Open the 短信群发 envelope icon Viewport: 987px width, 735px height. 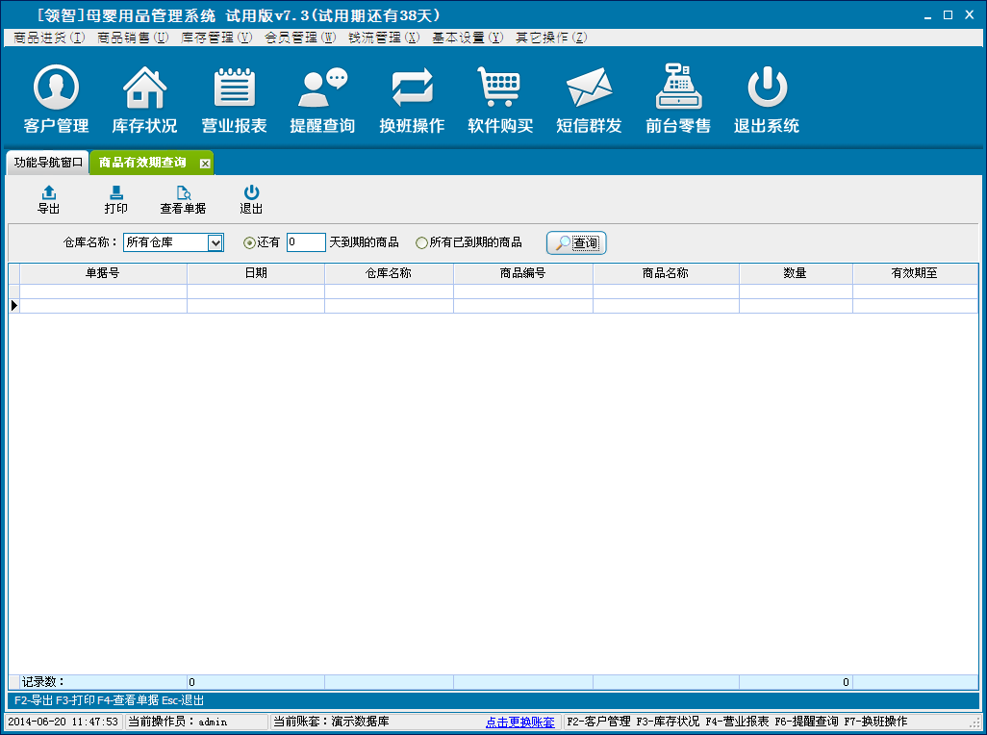coord(589,89)
